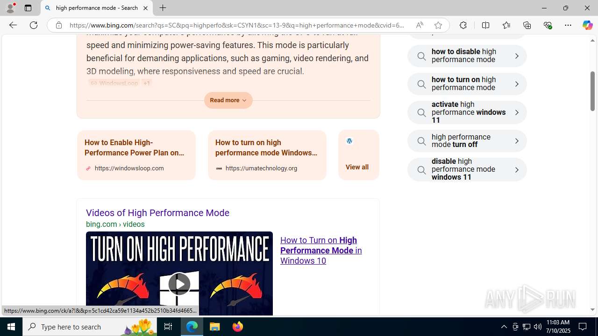598x336 pixels.
Task: Open How to turn on high performance mode Windows card
Action: [x=267, y=155]
